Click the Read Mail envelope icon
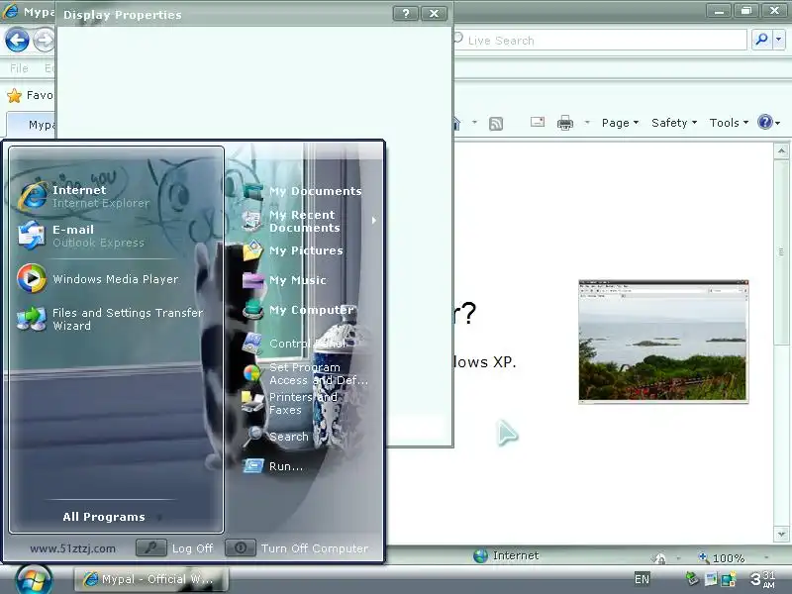The height and width of the screenshot is (594, 792). pyautogui.click(x=538, y=122)
